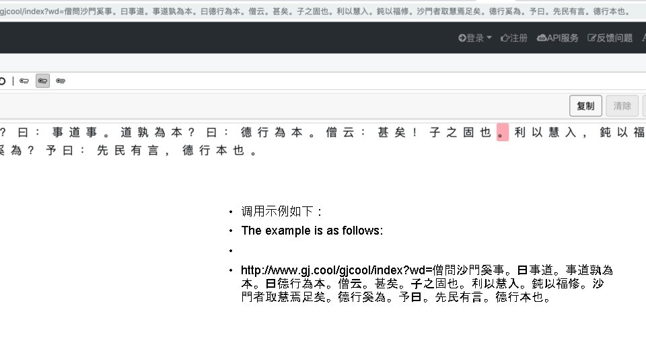
Task: Click the 利以慧入 text in result
Action: click(545, 132)
